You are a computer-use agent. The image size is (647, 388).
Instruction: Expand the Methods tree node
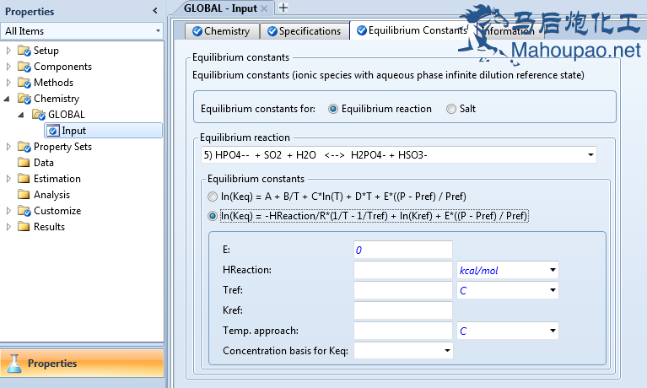coord(8,83)
